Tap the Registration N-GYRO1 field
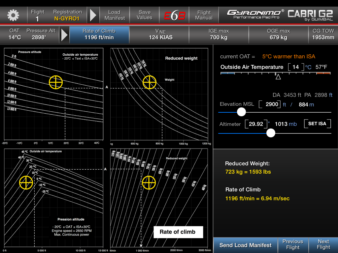Image resolution: width=338 pixels, height=253 pixels. point(67,15)
